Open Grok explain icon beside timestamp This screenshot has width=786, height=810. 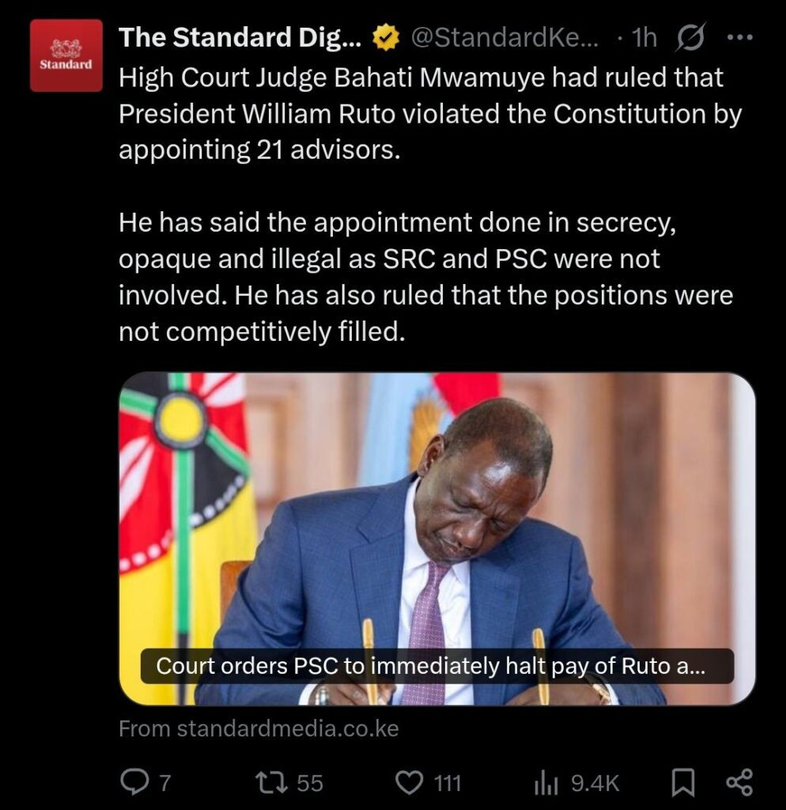pos(690,37)
